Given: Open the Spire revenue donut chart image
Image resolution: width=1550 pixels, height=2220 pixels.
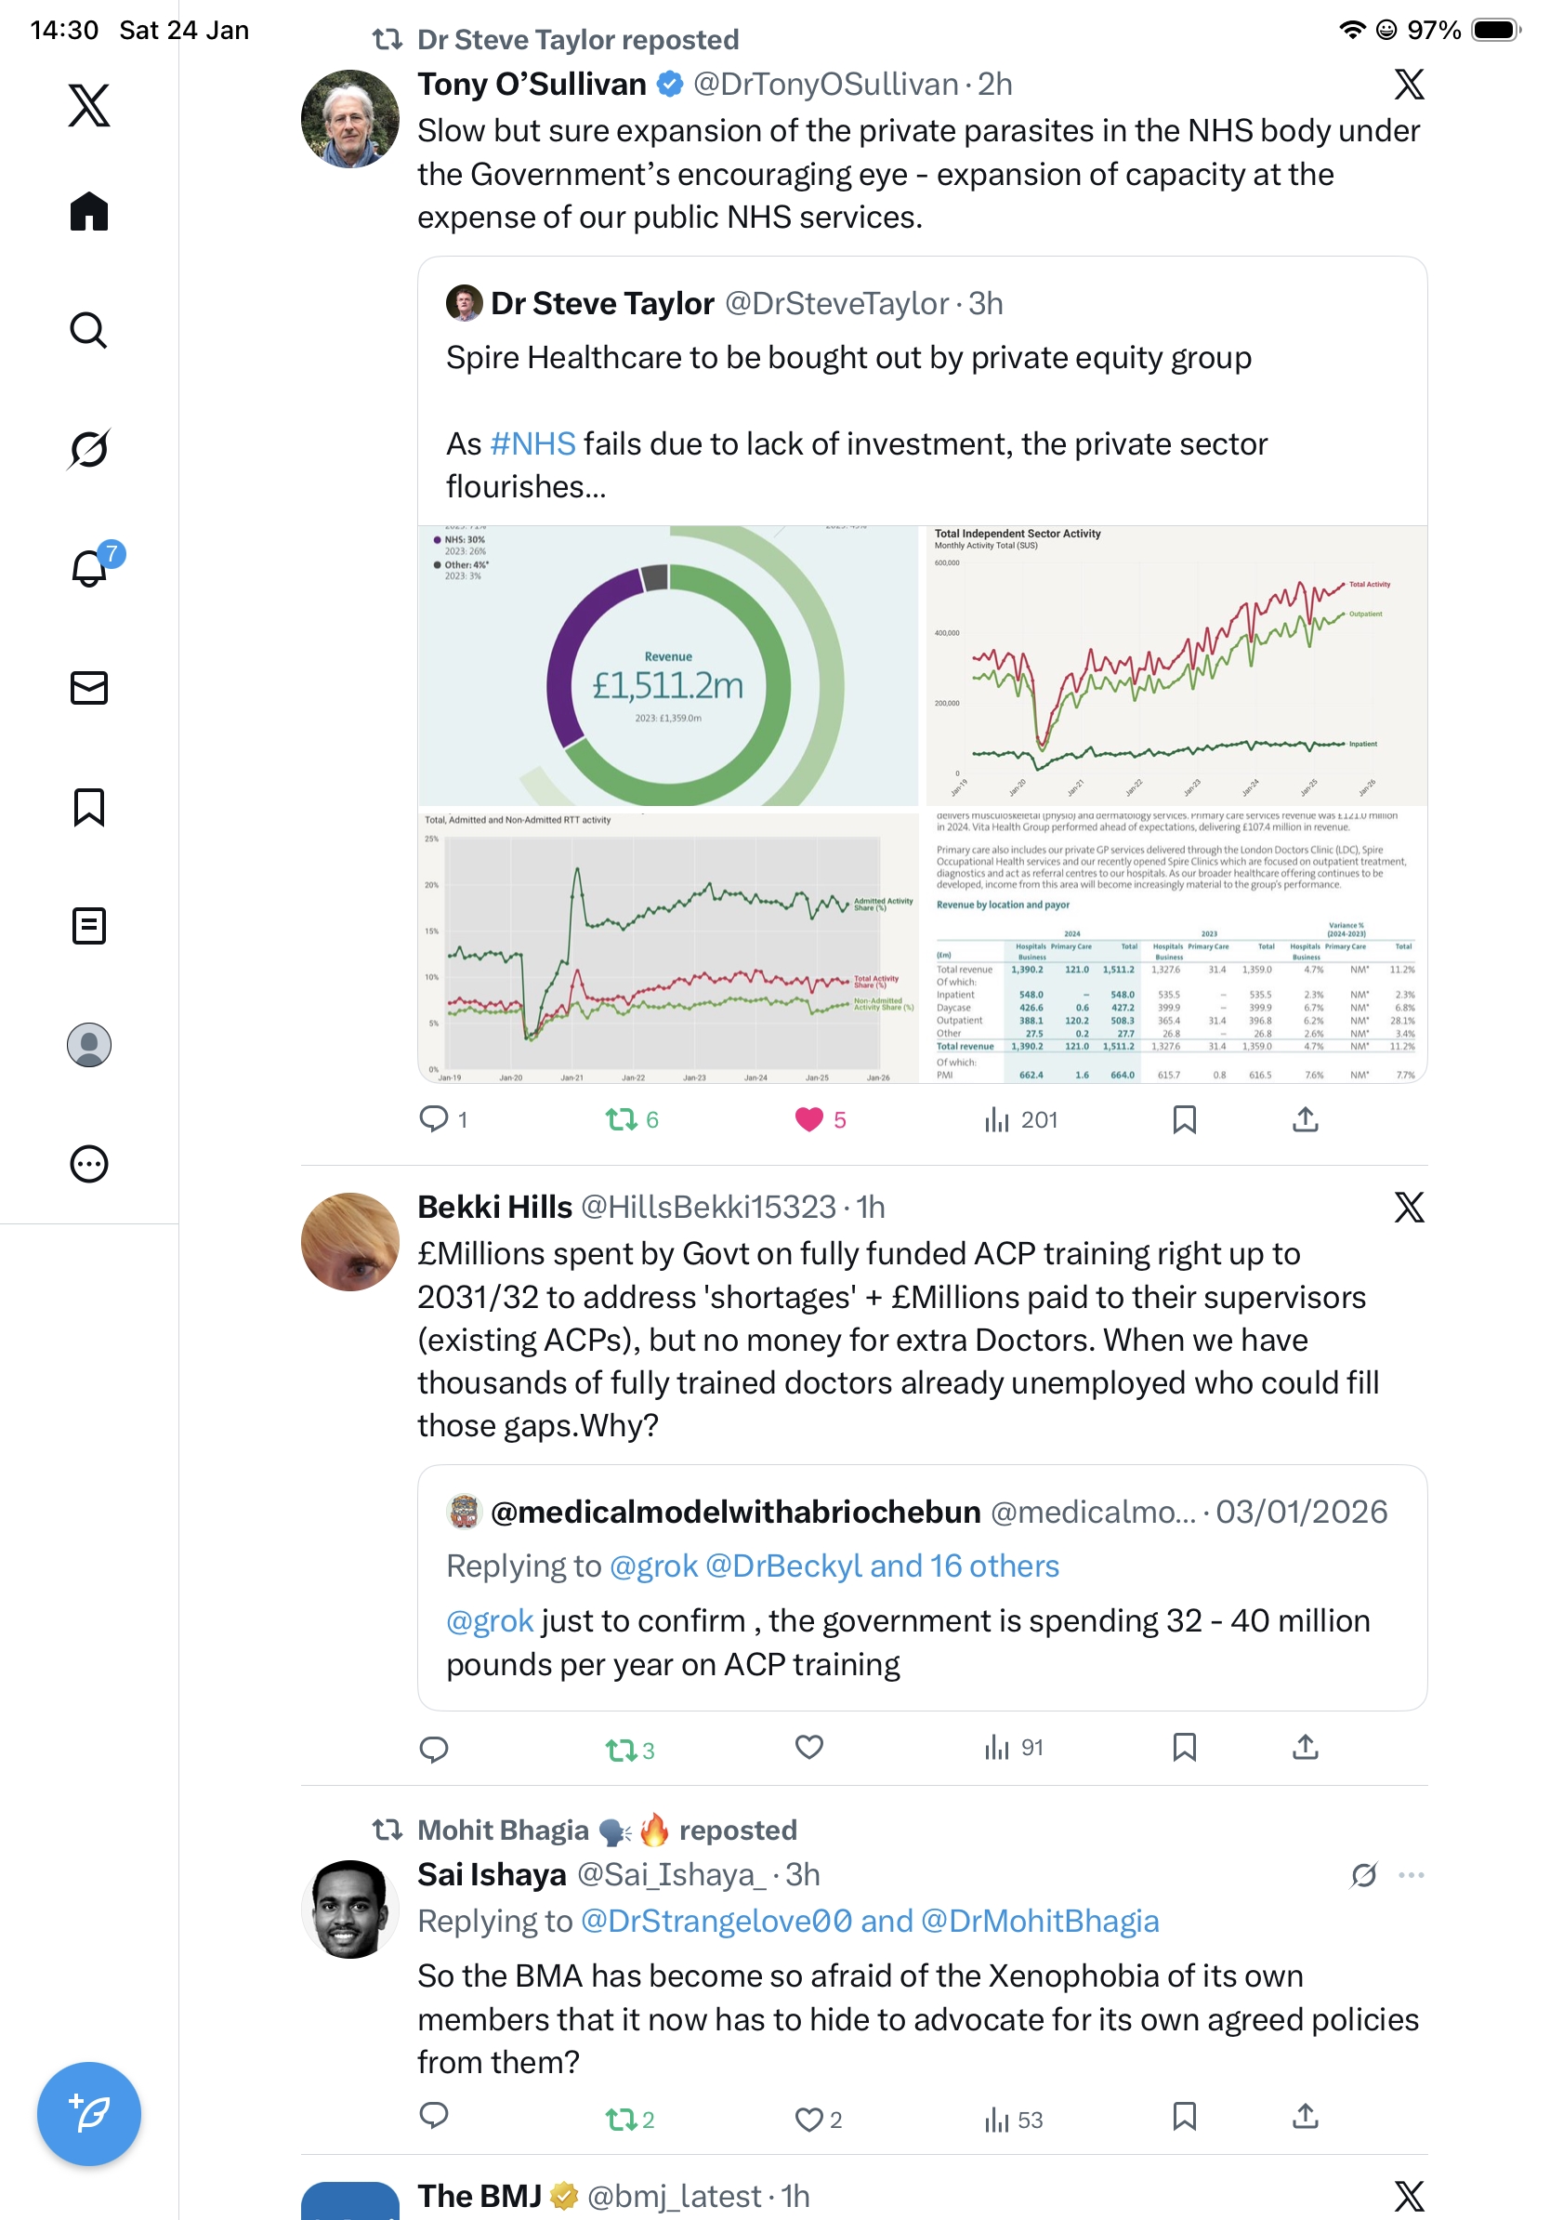Looking at the screenshot, I should (669, 666).
